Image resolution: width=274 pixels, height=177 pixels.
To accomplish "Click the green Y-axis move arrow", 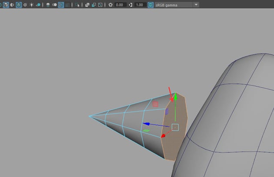I will click(x=175, y=97).
